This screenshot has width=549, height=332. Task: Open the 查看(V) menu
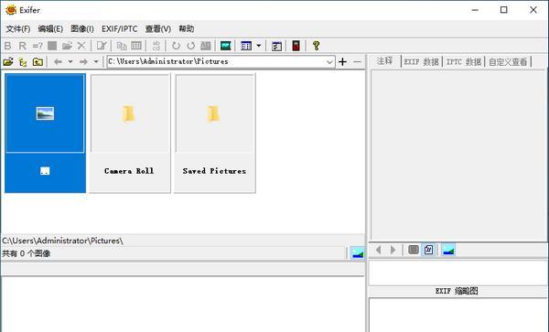(158, 28)
